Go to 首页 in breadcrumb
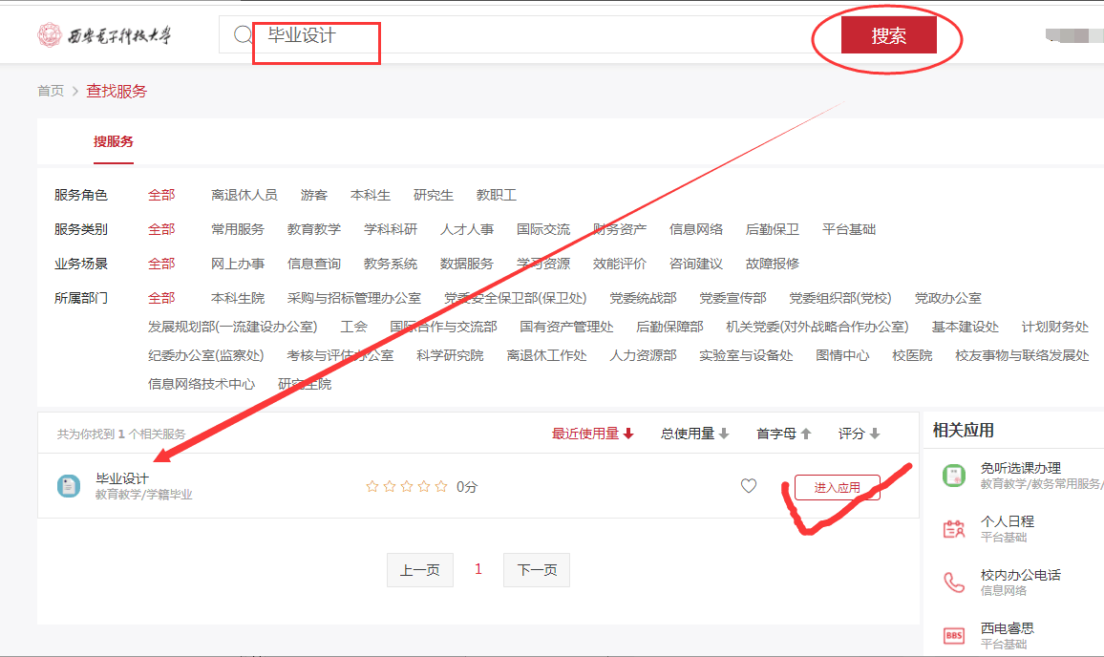This screenshot has height=657, width=1104. [x=51, y=92]
